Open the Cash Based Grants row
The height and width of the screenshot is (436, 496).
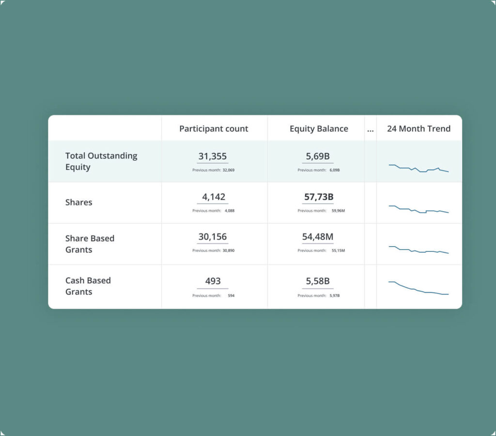coord(88,286)
